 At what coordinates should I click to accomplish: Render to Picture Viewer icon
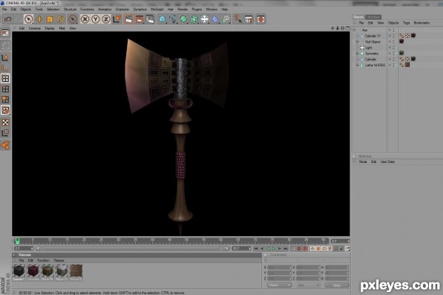[140, 19]
